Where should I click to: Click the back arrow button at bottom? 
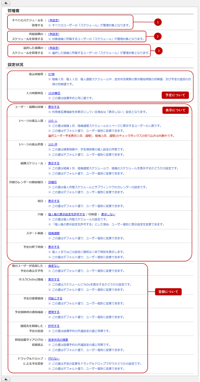pos(6,379)
